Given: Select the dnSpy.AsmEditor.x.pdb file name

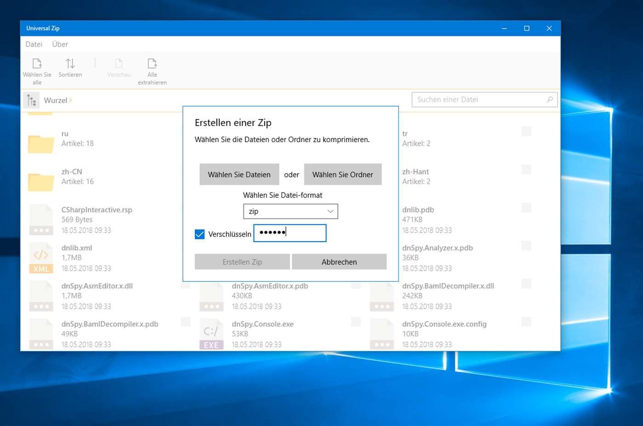Looking at the screenshot, I should tap(270, 286).
